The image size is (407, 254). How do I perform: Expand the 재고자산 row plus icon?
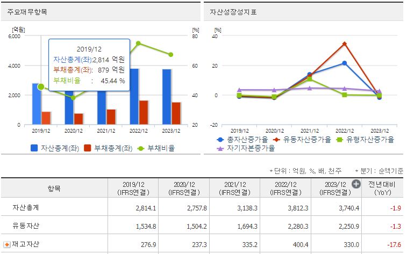coord(7,244)
